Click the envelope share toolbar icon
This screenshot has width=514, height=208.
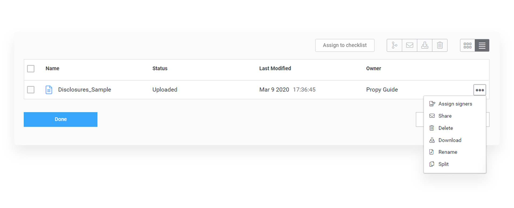(410, 45)
